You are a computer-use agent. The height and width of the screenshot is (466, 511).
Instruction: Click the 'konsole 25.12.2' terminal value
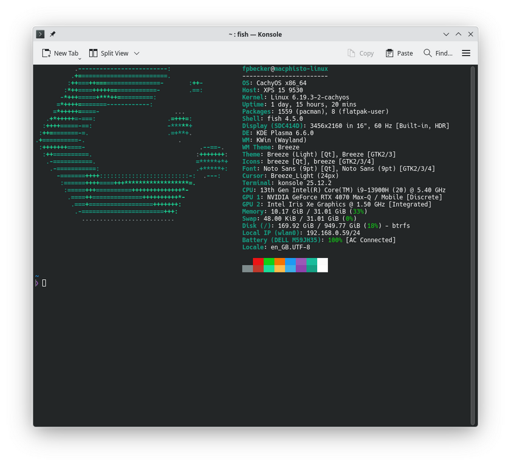pyautogui.click(x=304, y=183)
